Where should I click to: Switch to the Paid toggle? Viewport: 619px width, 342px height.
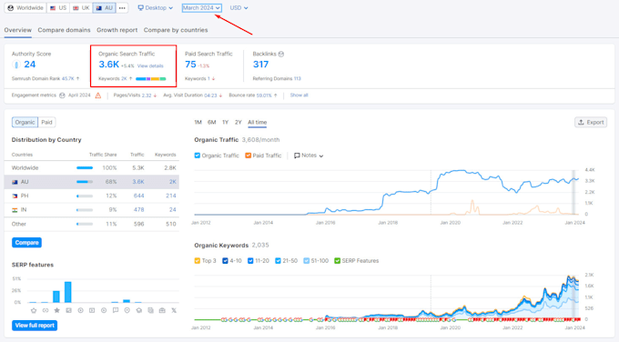46,122
